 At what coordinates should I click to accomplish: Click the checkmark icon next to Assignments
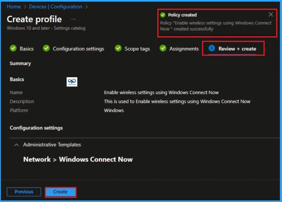163,48
